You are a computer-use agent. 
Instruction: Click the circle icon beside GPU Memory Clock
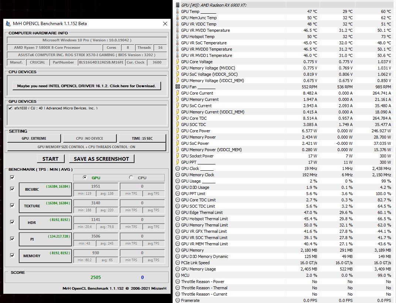(178, 175)
